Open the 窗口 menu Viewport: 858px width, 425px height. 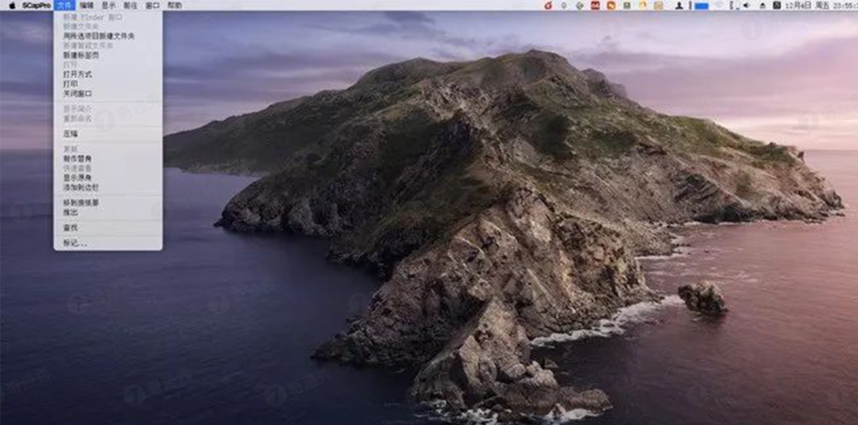click(x=153, y=6)
